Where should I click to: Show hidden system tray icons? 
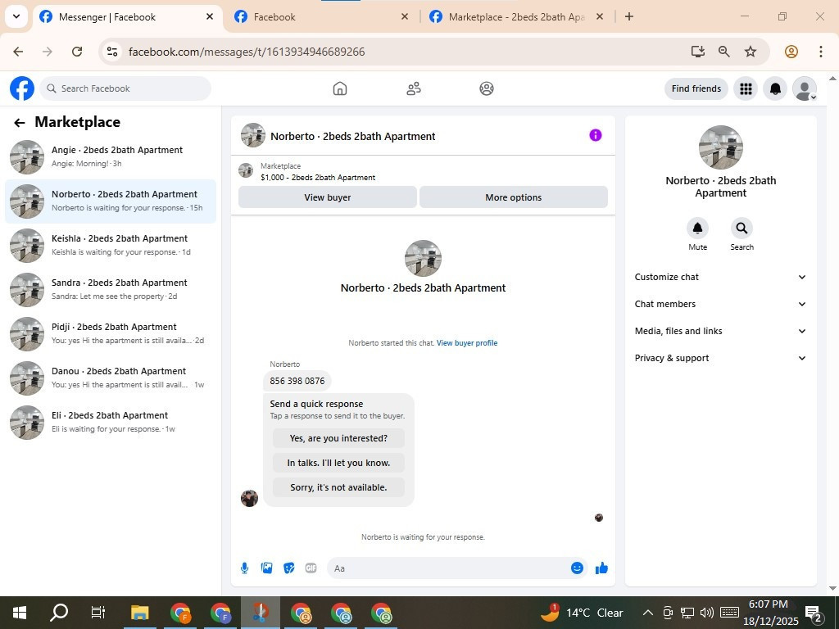click(x=647, y=613)
